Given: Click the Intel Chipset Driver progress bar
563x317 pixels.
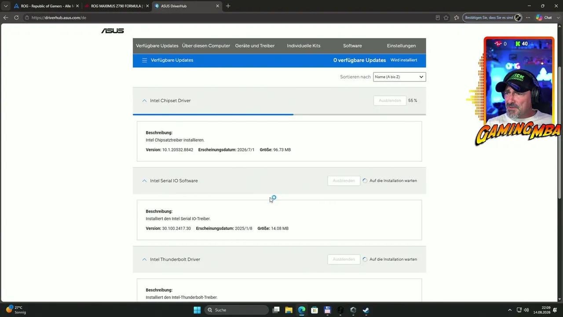Looking at the screenshot, I should (279, 114).
